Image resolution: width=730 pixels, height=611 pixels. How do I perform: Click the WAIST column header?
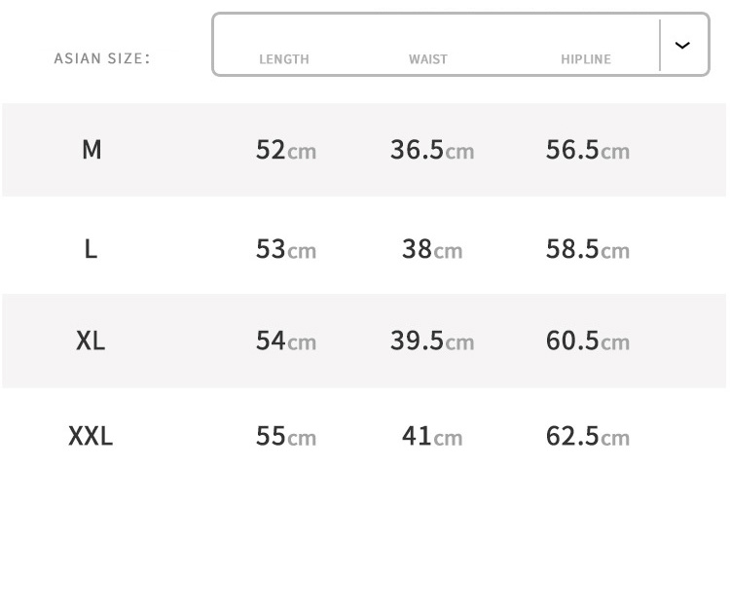(428, 59)
